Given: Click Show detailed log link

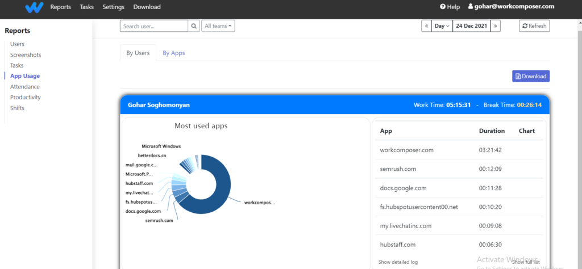Looking at the screenshot, I should pos(398,262).
